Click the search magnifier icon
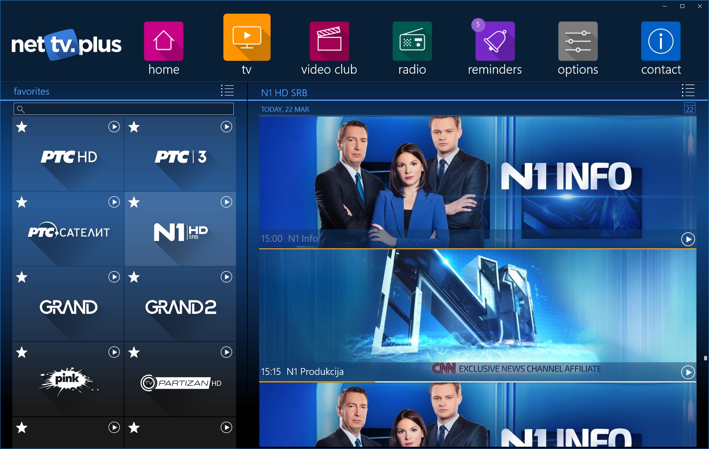The image size is (709, 449). (21, 109)
